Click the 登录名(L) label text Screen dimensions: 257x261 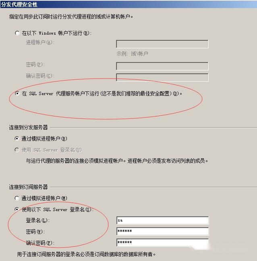coord(38,220)
